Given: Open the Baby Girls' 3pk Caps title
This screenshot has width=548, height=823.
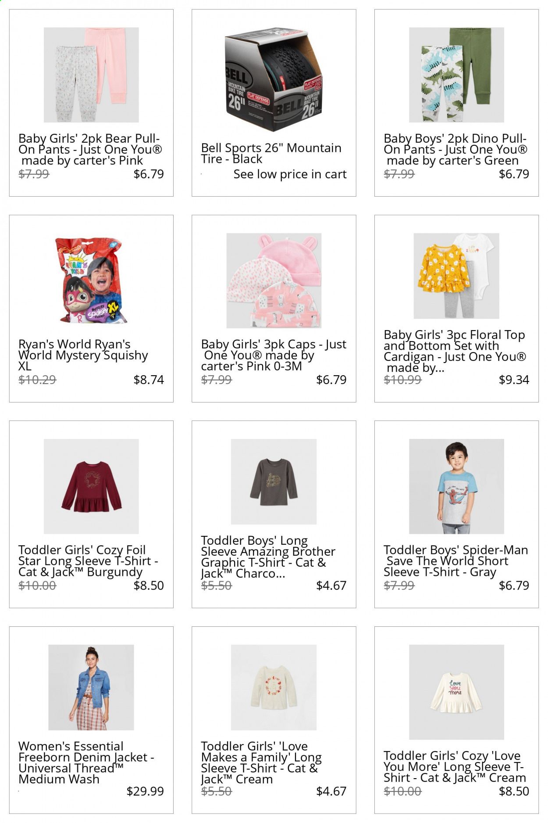Looking at the screenshot, I should click(274, 355).
